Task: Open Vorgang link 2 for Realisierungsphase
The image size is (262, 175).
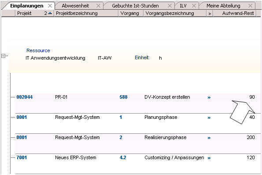Action: click(x=121, y=137)
